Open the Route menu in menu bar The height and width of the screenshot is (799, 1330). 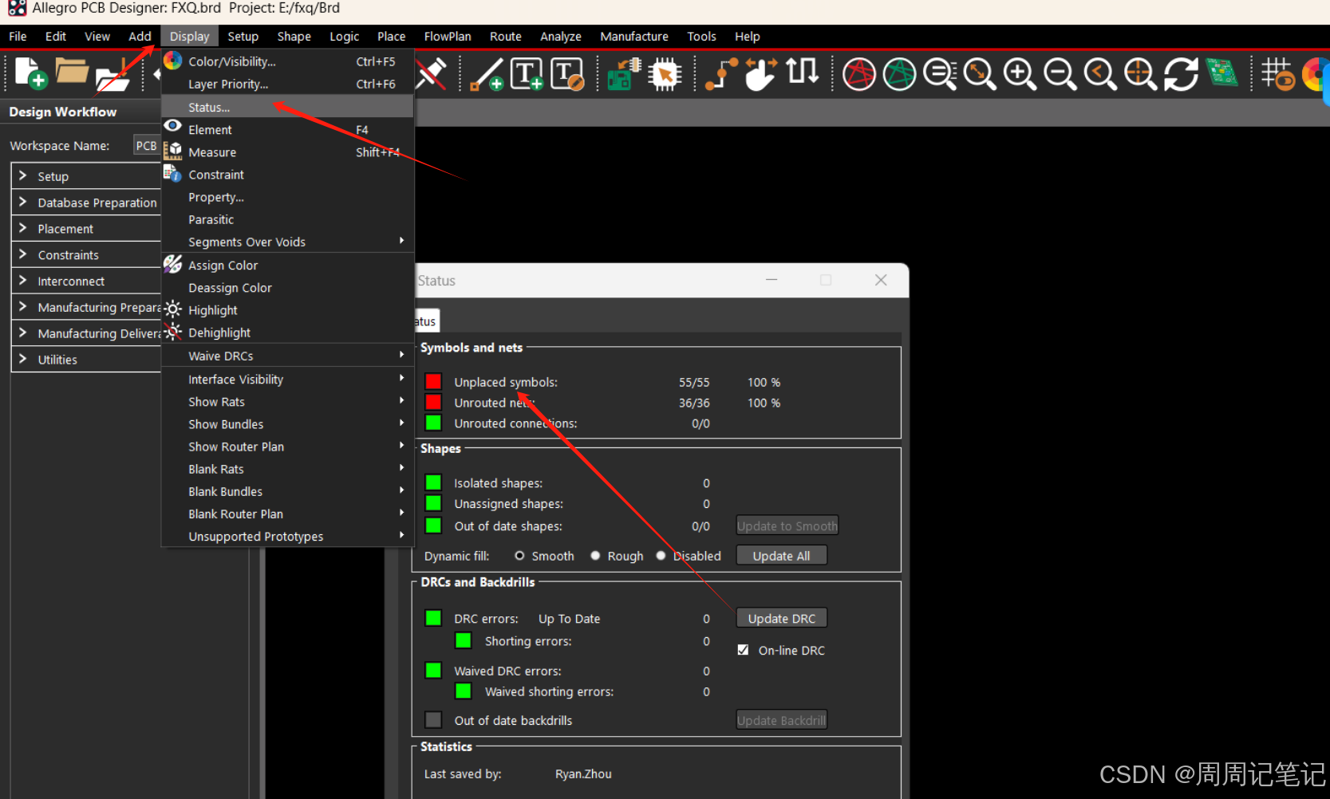505,37
